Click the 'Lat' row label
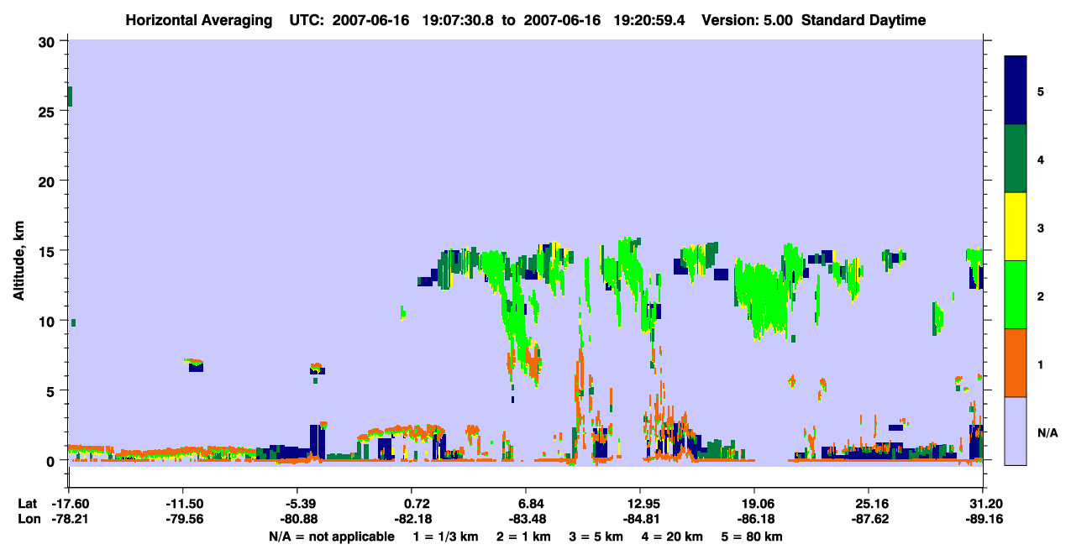Screen dimensions: 1092x560 tap(27, 504)
